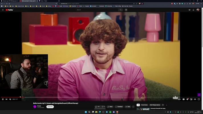The height and width of the screenshot is (114, 203).
Task: Open Brave Rewards triangle icon
Action: click(x=142, y=4)
